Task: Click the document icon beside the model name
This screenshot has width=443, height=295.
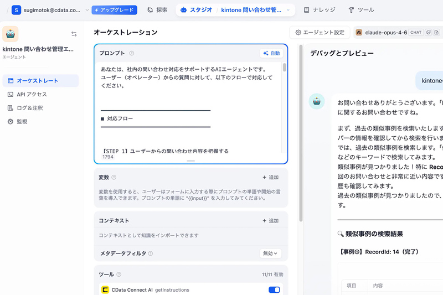Action: [x=436, y=33]
